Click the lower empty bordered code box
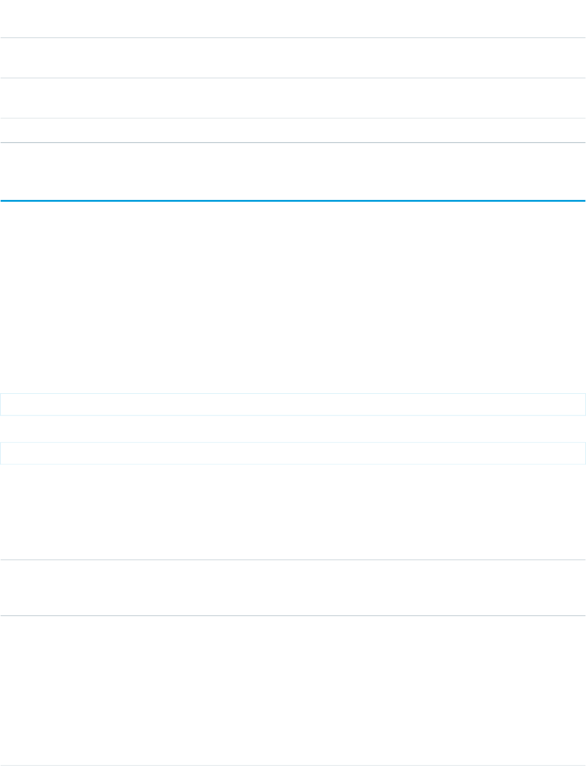The width and height of the screenshot is (586, 766). coord(293,453)
